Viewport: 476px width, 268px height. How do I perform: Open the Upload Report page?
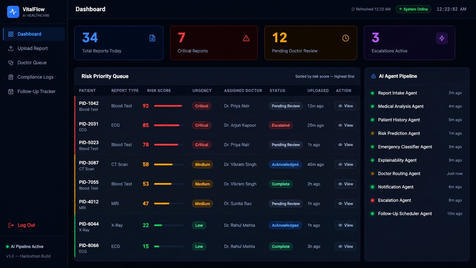pos(34,48)
